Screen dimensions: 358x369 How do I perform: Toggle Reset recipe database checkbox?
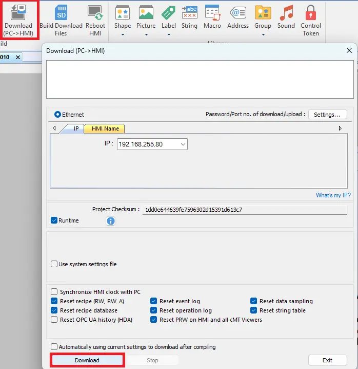coord(54,310)
